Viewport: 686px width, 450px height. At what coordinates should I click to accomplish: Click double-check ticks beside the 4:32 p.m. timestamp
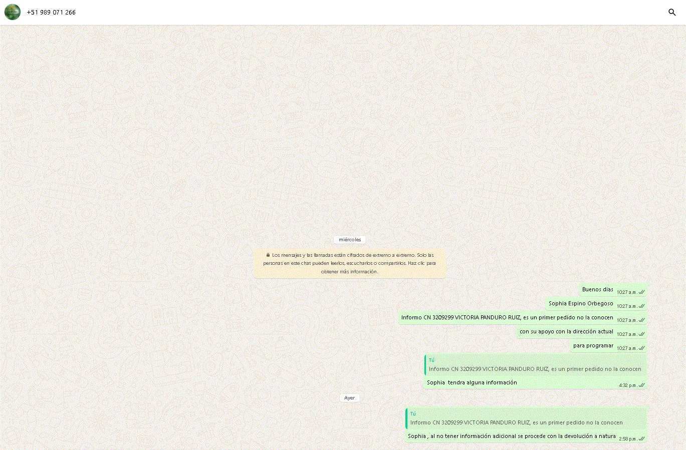(x=641, y=385)
